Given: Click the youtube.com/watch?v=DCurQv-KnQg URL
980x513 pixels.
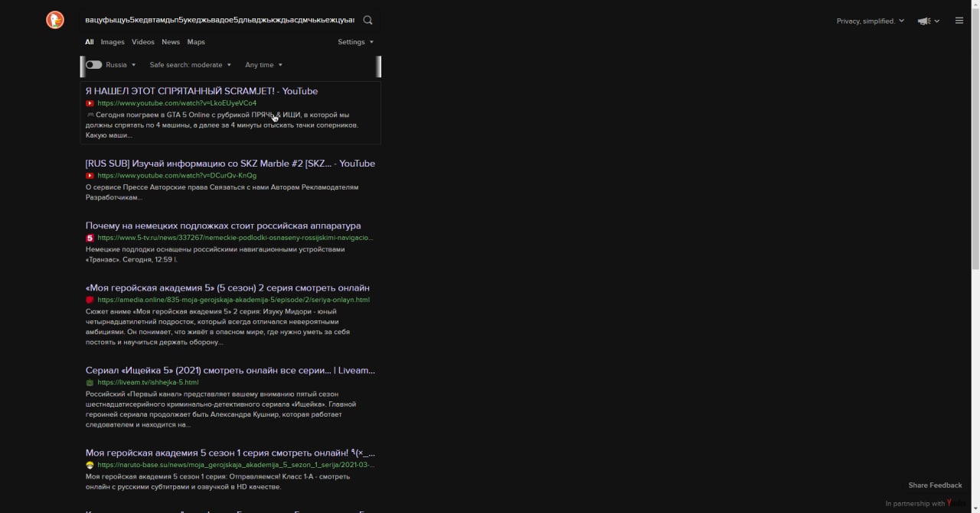Looking at the screenshot, I should (177, 176).
